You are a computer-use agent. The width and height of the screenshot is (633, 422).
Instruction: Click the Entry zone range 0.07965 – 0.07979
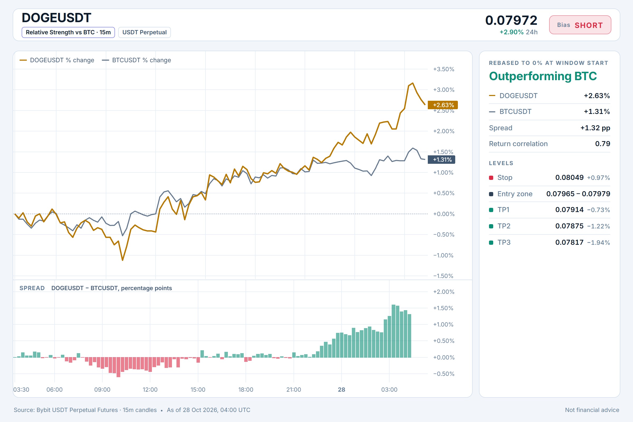(578, 194)
